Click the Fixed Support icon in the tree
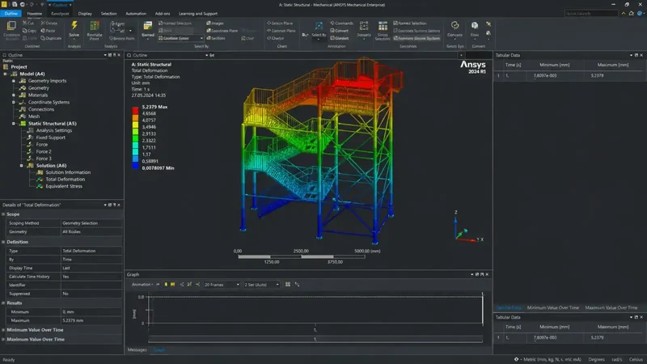This screenshot has height=364, width=647. [x=30, y=138]
